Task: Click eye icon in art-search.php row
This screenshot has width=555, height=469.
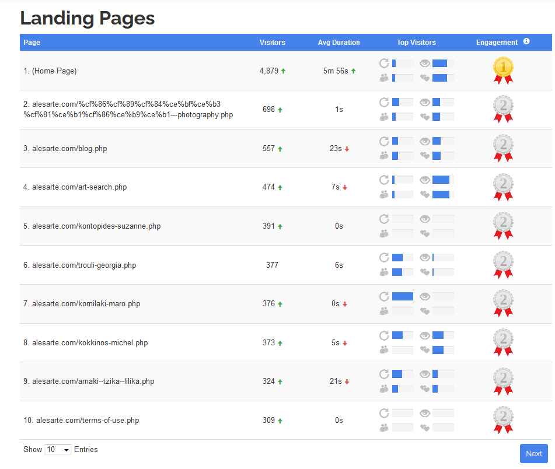Action: [x=425, y=180]
